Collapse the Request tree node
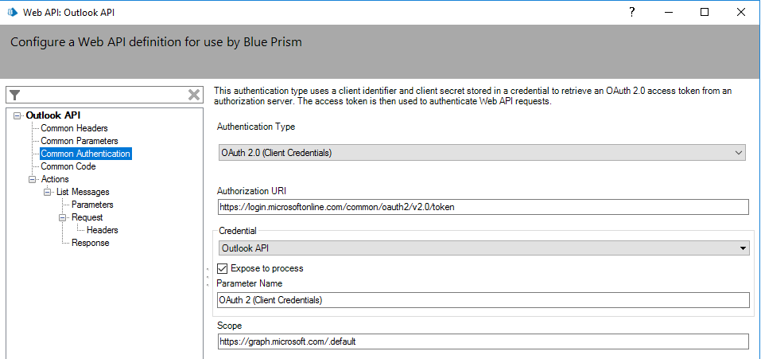The width and height of the screenshot is (761, 359). click(64, 217)
